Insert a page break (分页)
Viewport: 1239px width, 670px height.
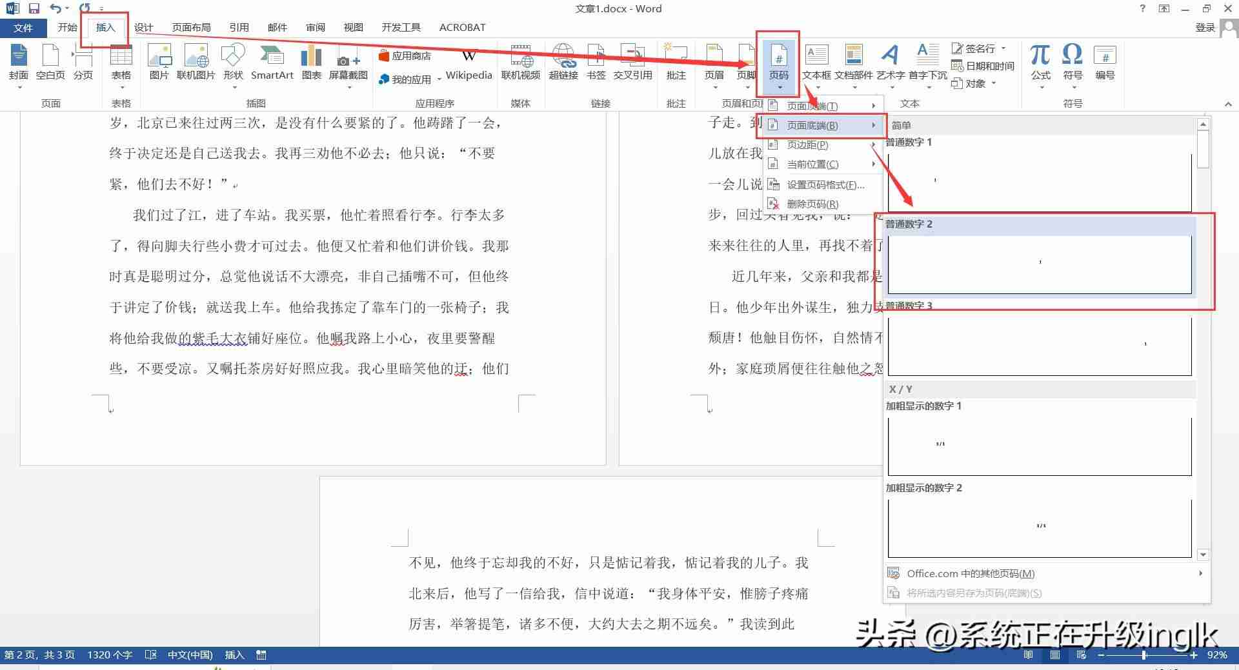coord(83,63)
